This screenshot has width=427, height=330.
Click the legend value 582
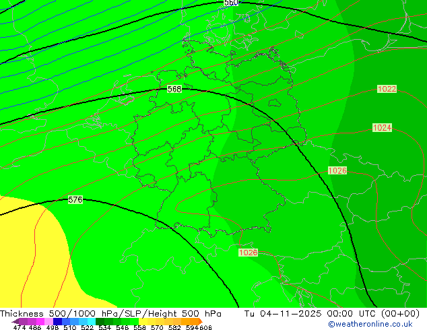174,327
